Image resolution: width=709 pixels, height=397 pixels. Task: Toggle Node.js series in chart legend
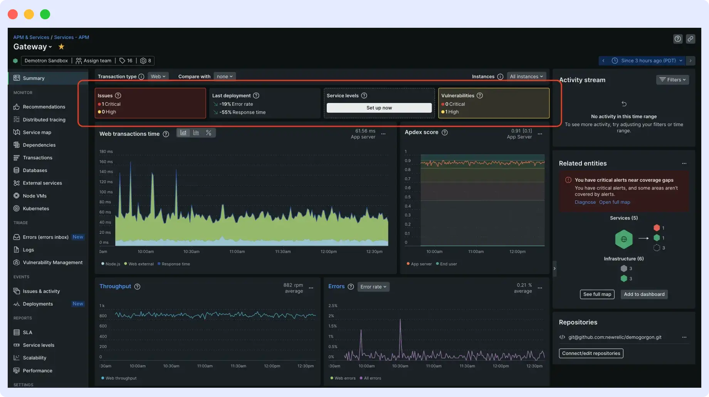click(x=111, y=264)
